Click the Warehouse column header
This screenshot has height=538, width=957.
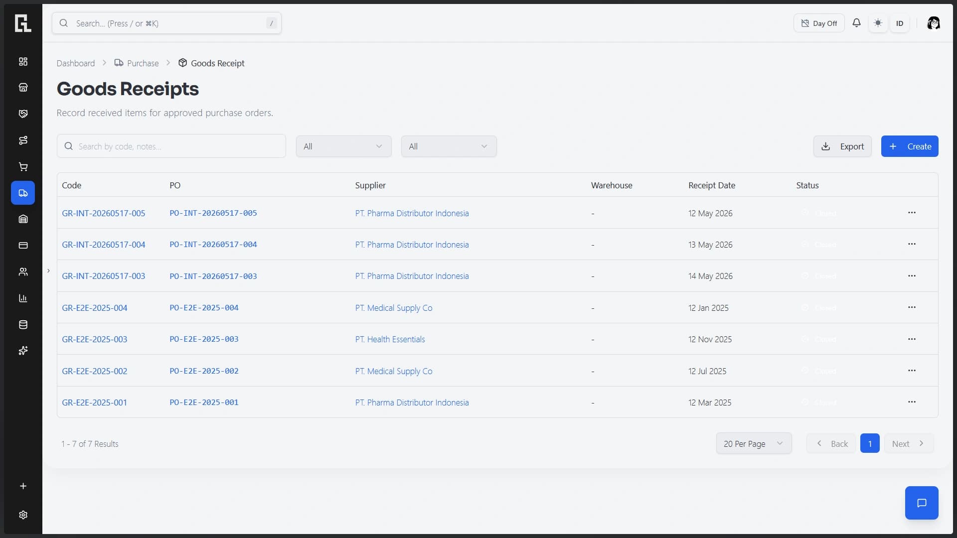612,185
